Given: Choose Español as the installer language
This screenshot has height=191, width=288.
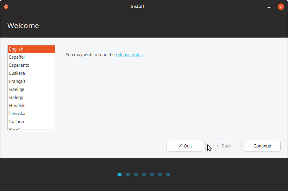Looking at the screenshot, I should [31, 57].
